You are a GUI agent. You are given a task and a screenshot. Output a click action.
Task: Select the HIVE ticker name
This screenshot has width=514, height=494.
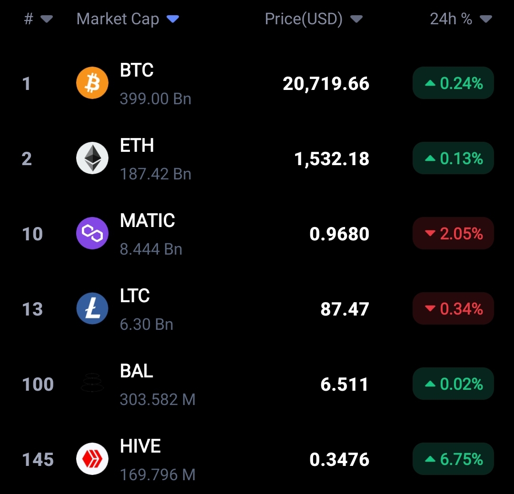[x=140, y=446]
